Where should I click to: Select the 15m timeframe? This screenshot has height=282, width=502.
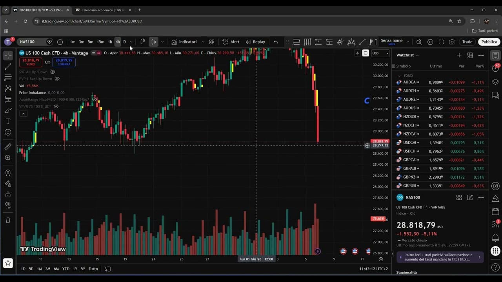click(100, 42)
